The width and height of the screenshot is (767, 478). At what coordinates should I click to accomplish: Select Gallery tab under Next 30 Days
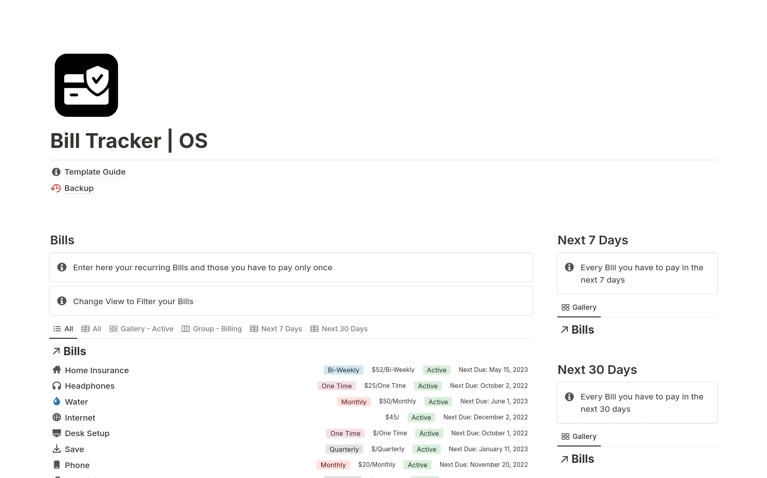point(579,437)
